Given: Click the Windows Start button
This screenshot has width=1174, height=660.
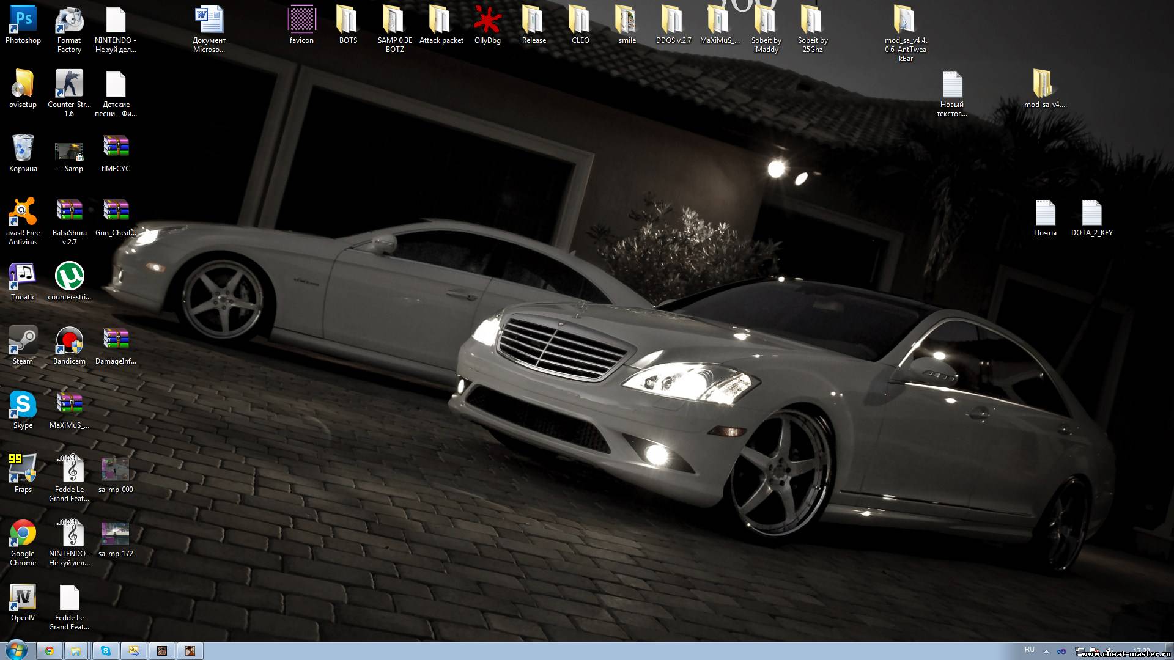Looking at the screenshot, I should [16, 650].
